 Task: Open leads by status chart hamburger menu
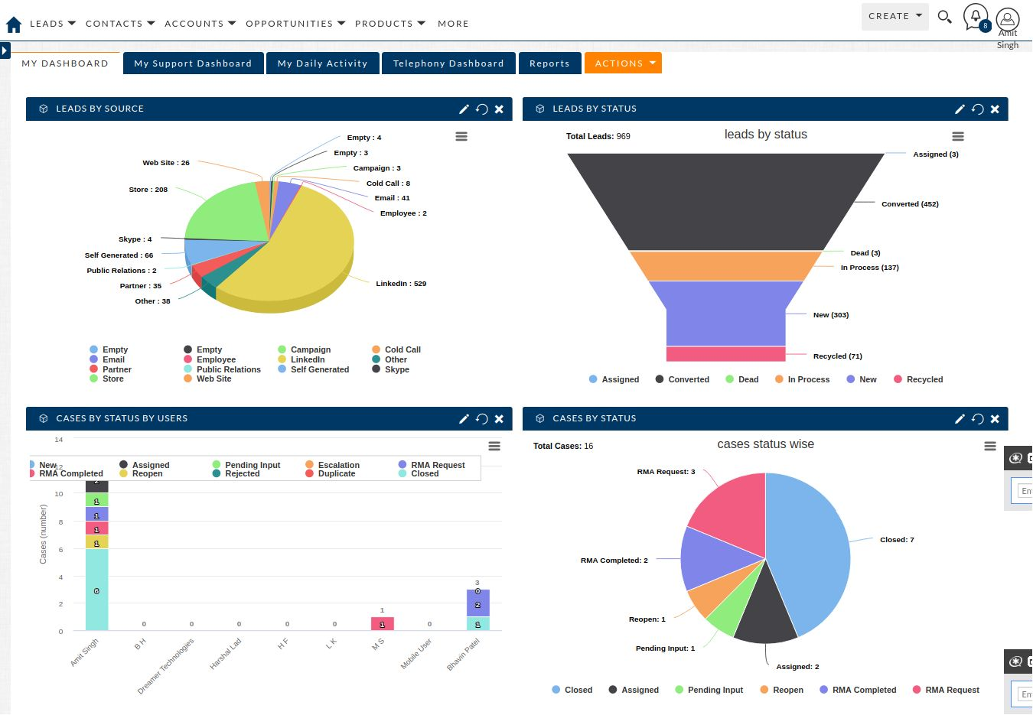[958, 136]
